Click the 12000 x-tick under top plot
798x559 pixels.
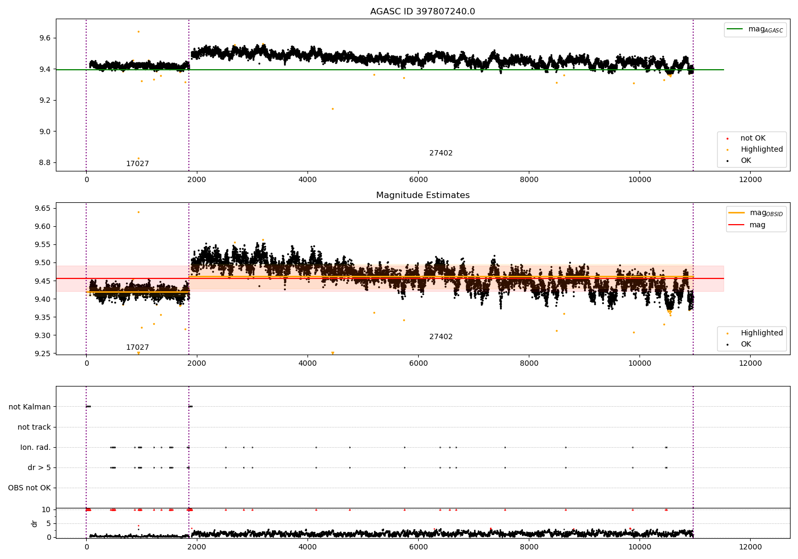pos(750,179)
